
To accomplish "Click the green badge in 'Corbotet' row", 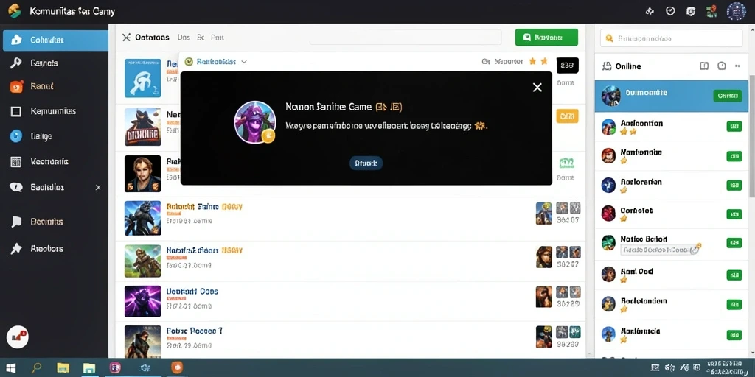I will 734,214.
